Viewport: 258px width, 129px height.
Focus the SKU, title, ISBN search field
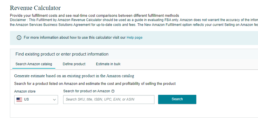tap(109, 99)
